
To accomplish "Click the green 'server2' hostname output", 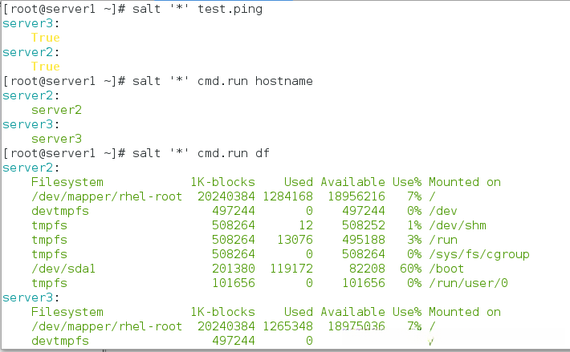I will click(x=56, y=110).
